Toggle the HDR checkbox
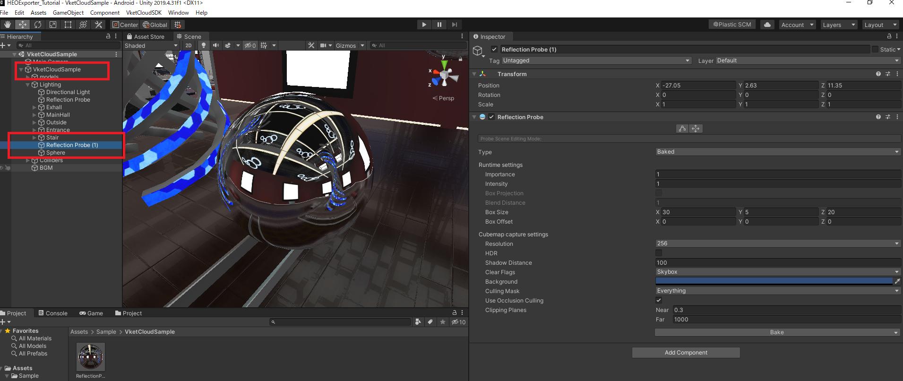Screen dimensions: 903x381 point(659,253)
